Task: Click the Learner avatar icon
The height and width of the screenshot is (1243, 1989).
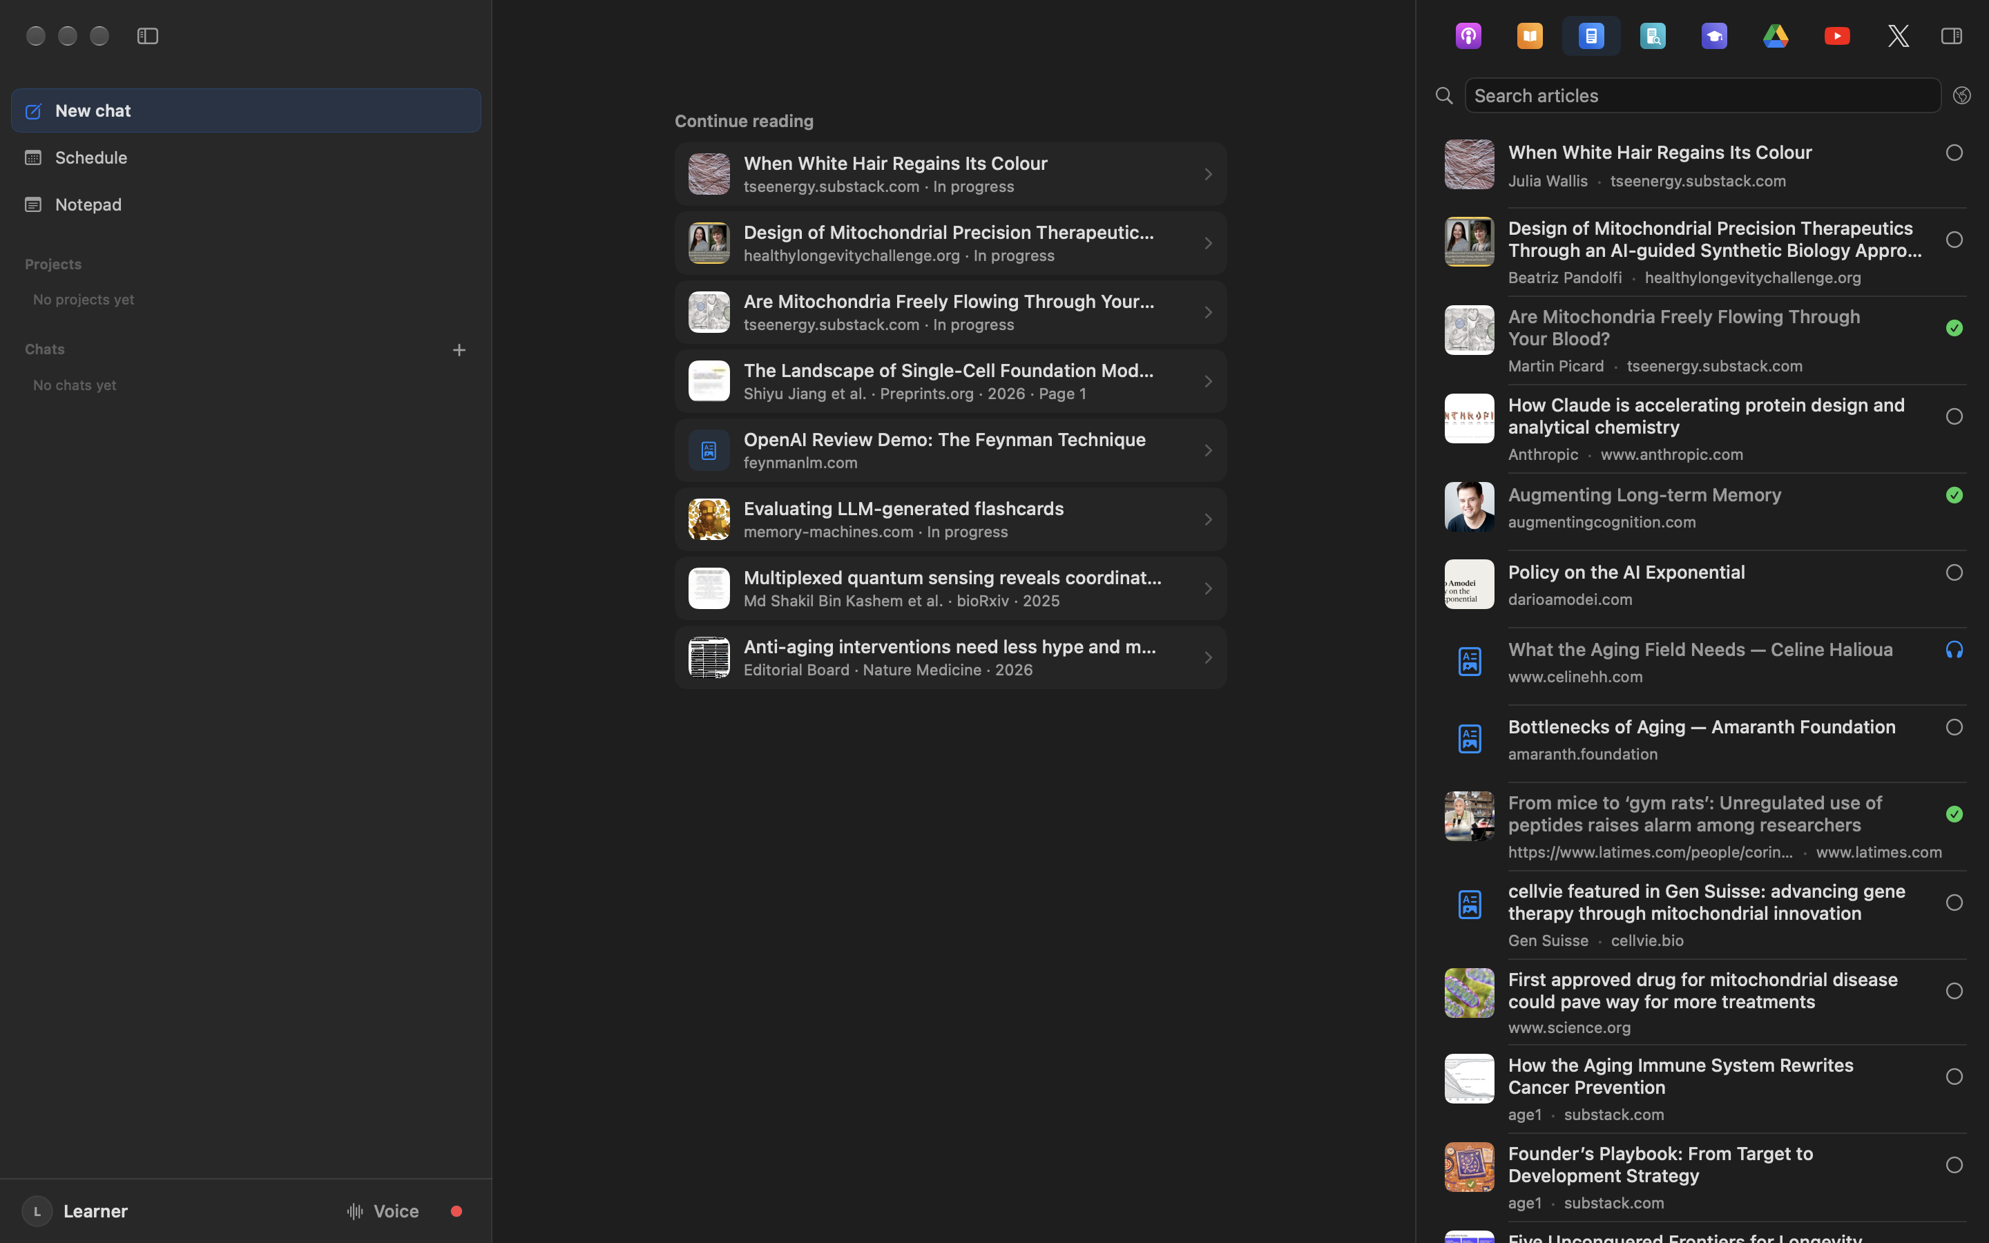Action: 37,1211
